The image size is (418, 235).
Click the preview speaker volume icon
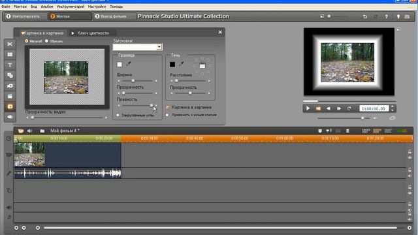375,118
